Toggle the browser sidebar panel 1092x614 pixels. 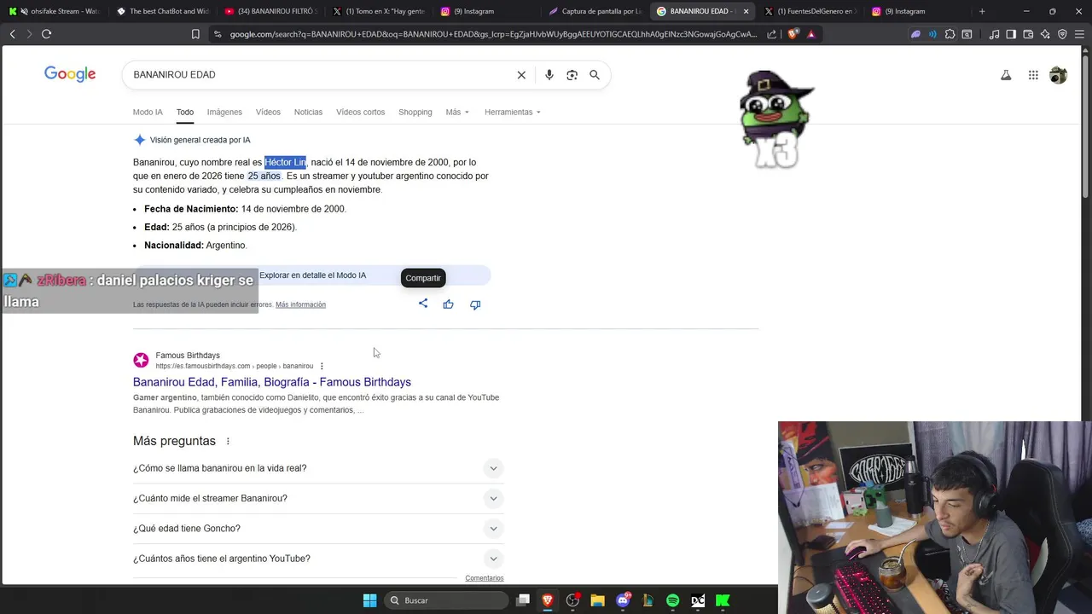(1011, 34)
